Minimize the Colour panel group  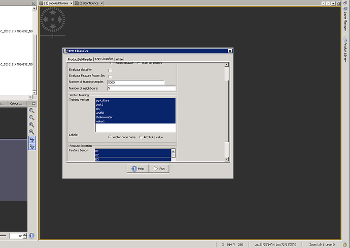33,104
